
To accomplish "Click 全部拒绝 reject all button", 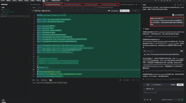I will pyautogui.click(x=173, y=85).
